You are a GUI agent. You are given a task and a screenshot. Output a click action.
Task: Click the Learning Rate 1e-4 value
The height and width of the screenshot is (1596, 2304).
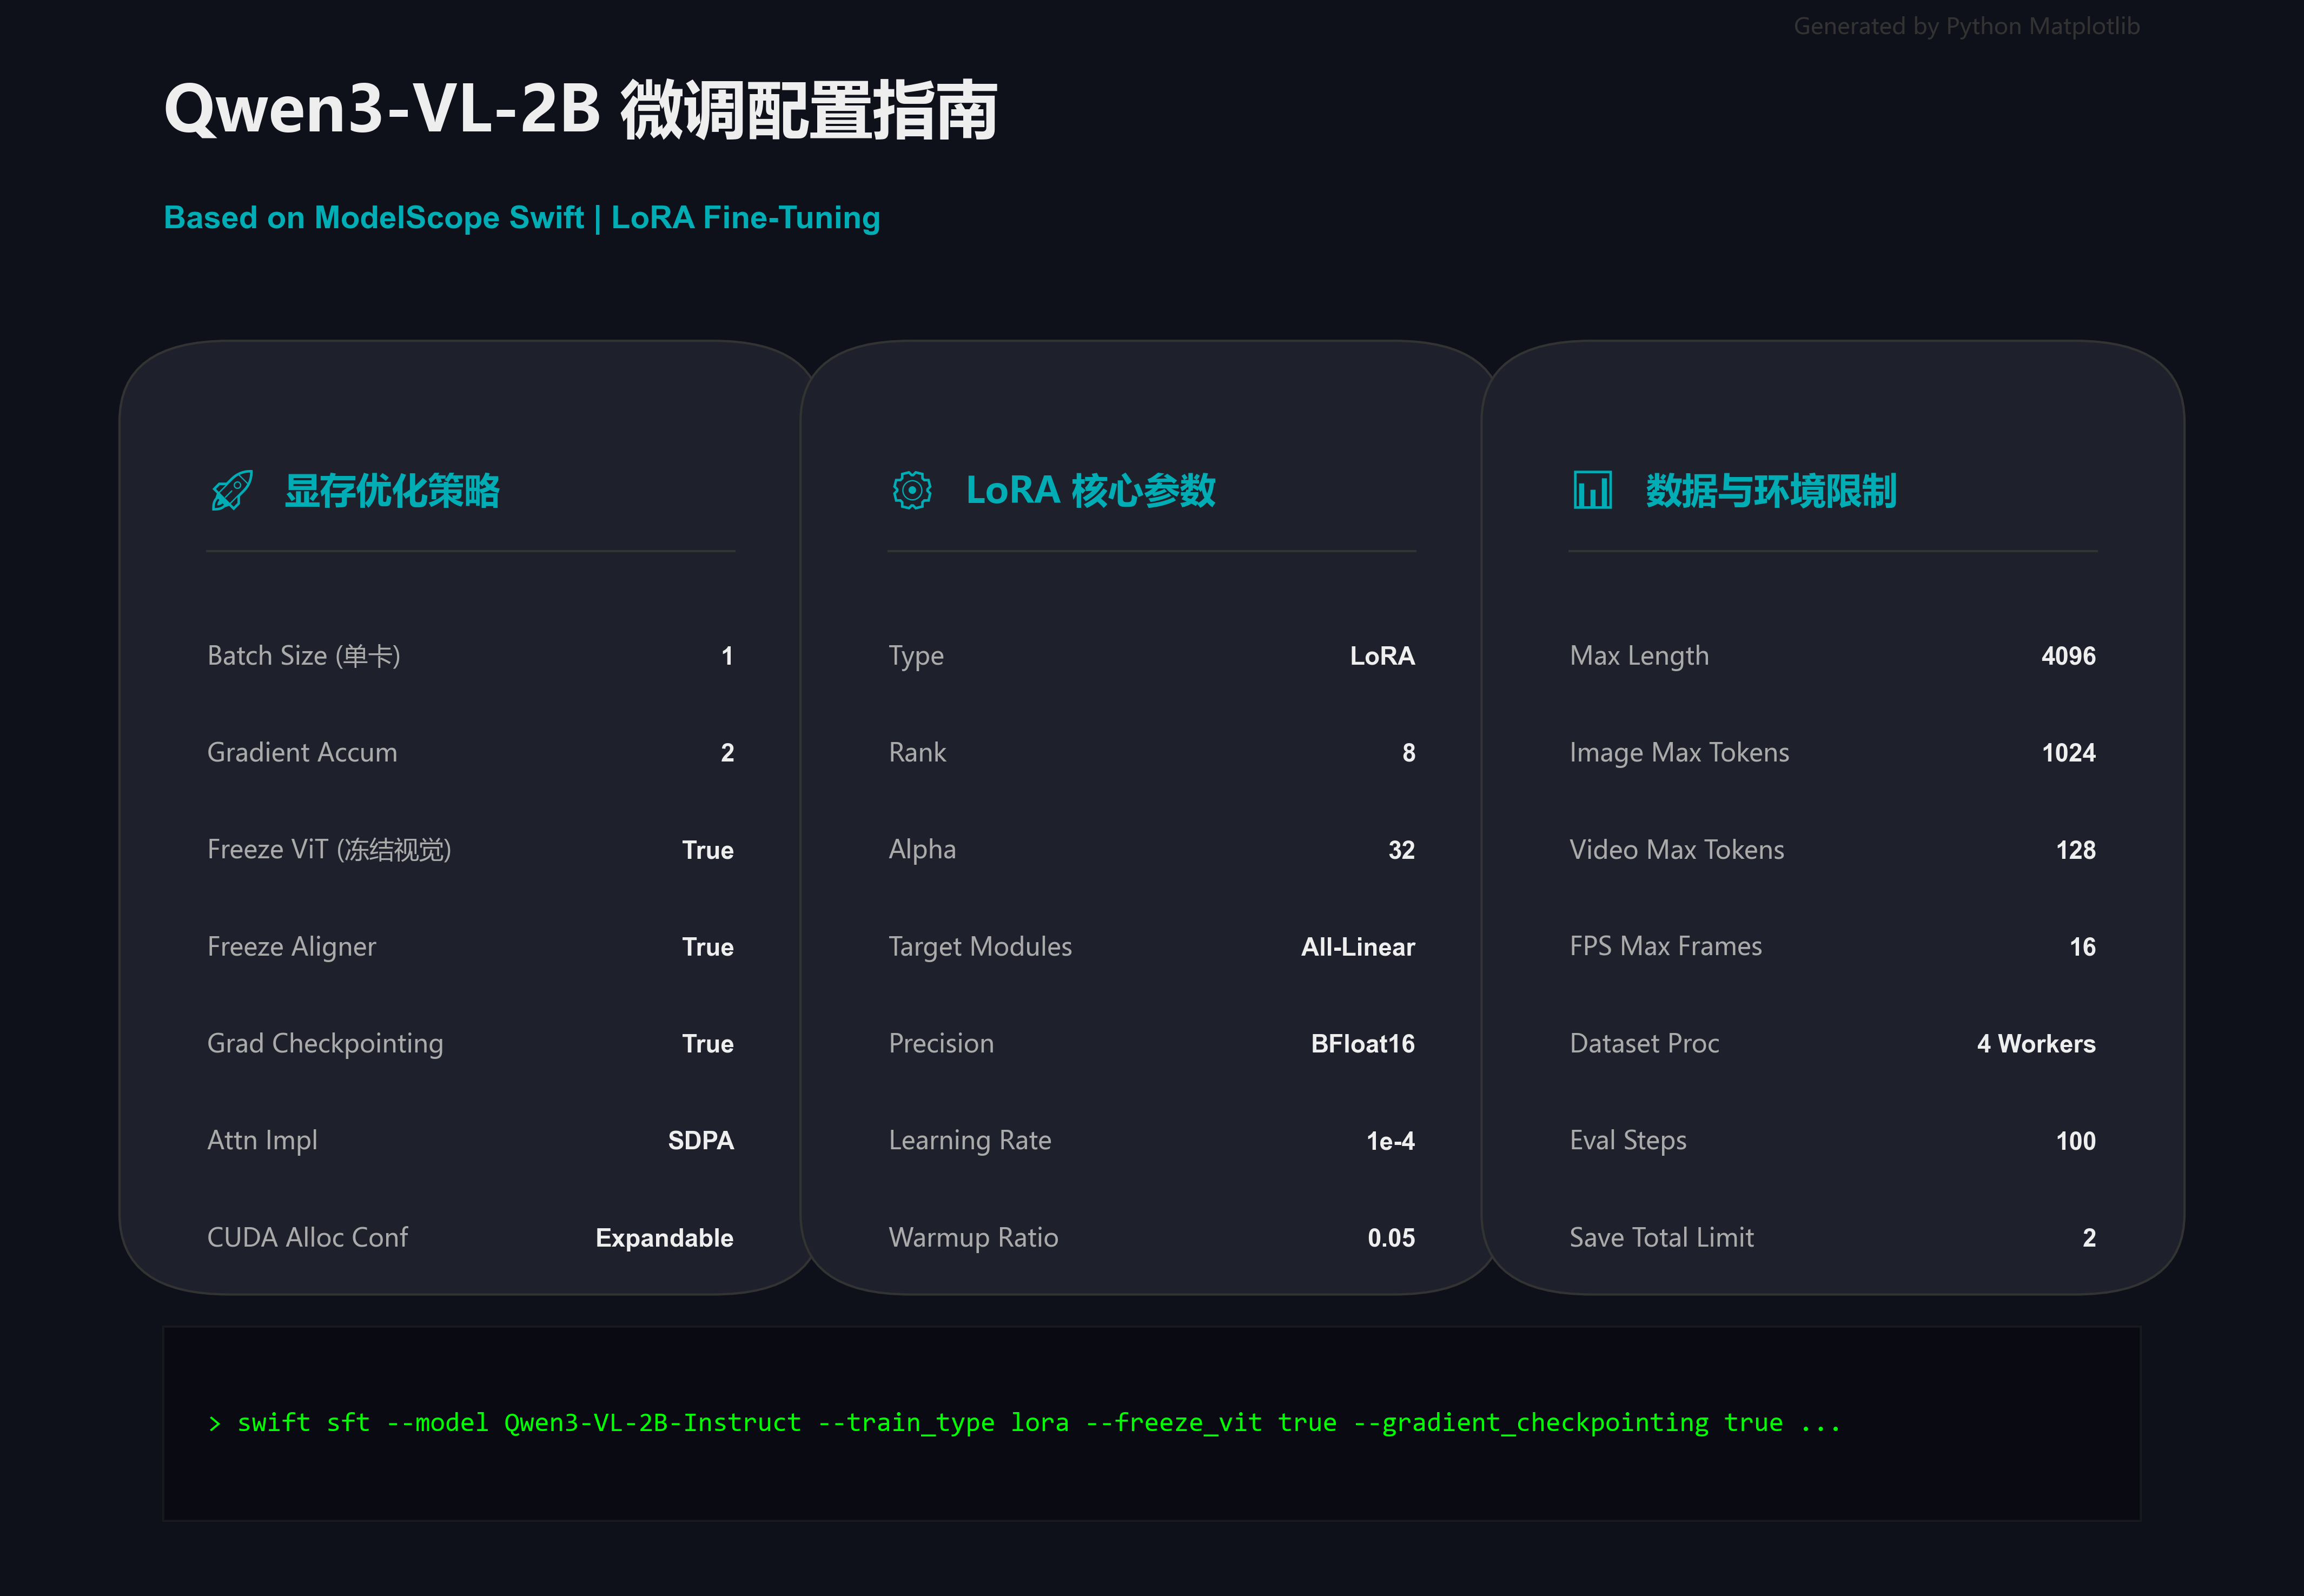[x=1391, y=1140]
